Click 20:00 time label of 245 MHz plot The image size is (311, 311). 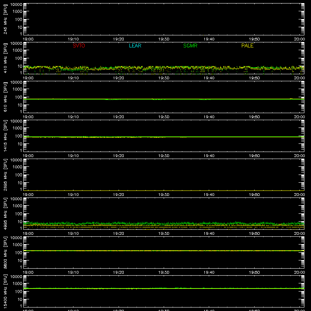299,39
